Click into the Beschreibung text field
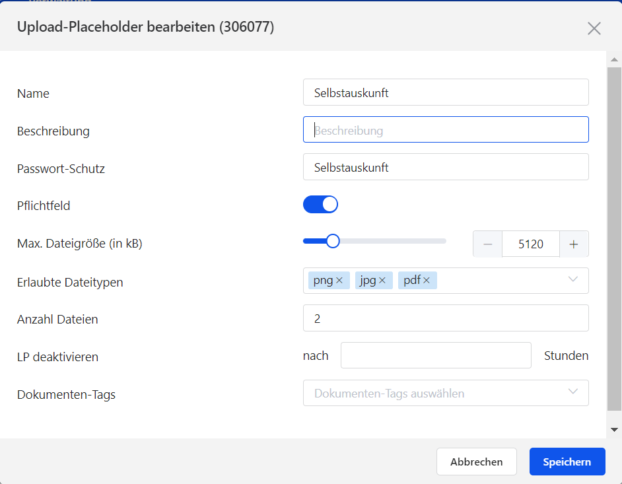 446,130
